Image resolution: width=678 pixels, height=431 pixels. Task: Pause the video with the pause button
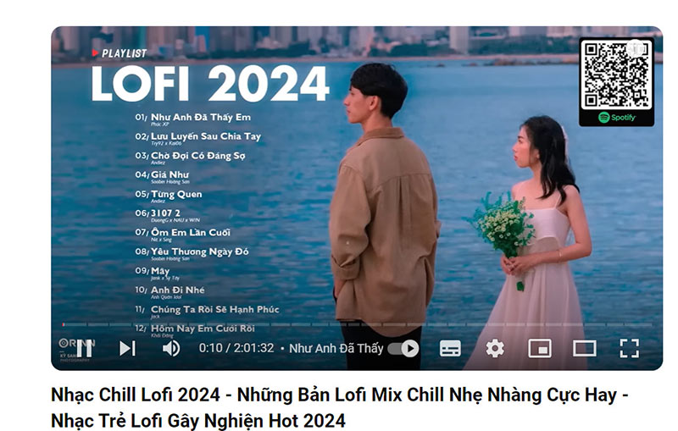click(84, 348)
